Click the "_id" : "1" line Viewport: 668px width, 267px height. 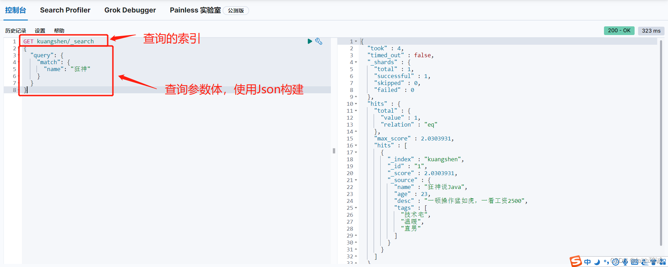point(407,166)
